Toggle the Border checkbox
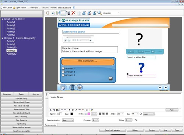The image size is (184, 135). (x=86, y=114)
